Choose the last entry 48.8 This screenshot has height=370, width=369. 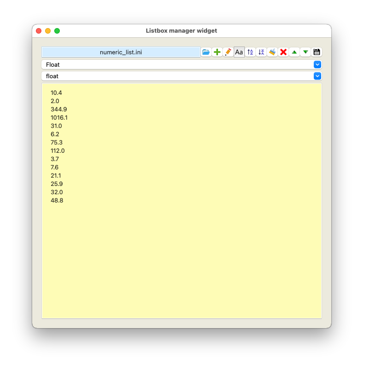(57, 200)
